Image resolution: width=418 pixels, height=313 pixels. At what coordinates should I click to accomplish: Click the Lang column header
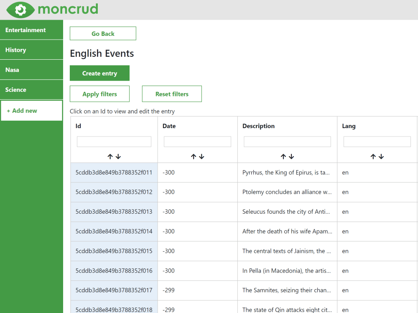[x=349, y=126]
